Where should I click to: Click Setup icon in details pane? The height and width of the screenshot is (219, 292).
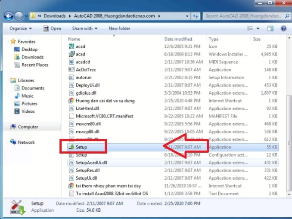(18, 207)
